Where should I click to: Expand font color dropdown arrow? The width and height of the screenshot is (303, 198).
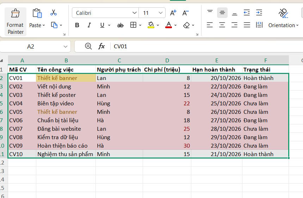coord(175,25)
